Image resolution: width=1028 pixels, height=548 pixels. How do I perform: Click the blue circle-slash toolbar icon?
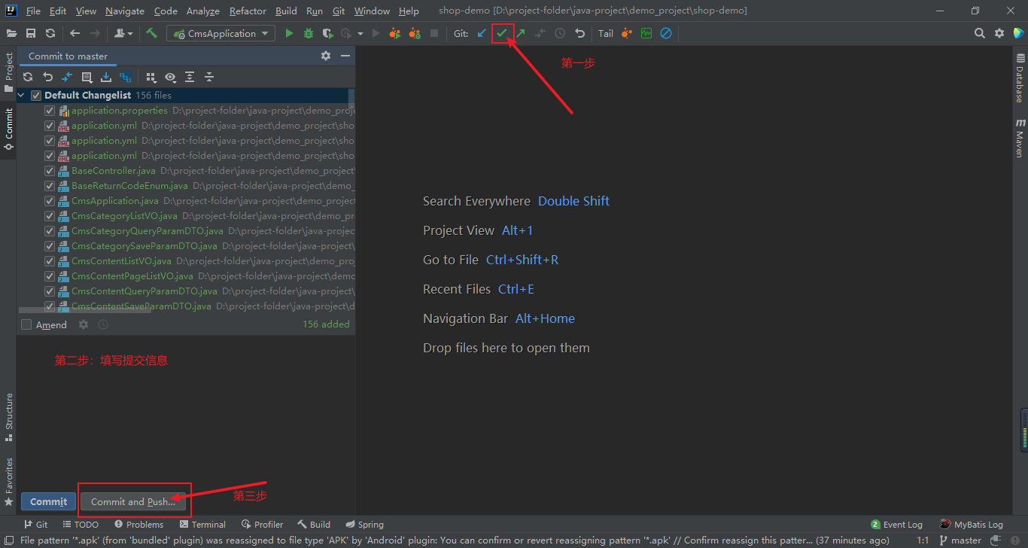pos(666,33)
